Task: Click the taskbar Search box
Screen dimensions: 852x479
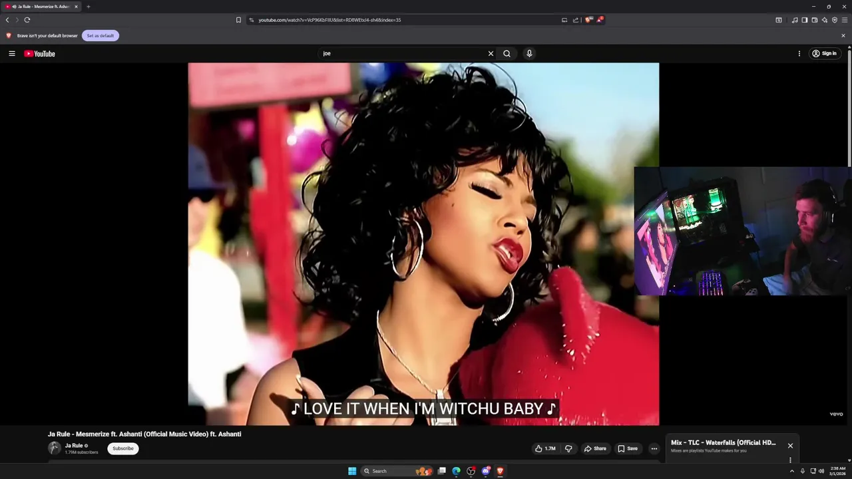Action: pyautogui.click(x=398, y=471)
